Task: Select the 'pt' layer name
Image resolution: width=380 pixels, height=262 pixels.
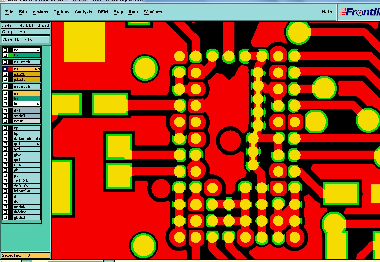Action: pos(27,175)
